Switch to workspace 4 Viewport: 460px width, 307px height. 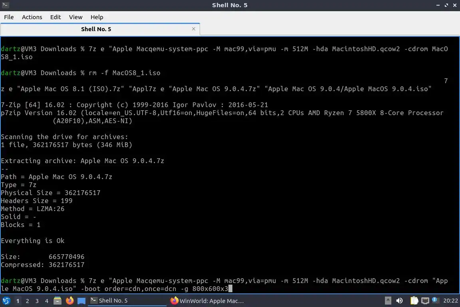47,301
